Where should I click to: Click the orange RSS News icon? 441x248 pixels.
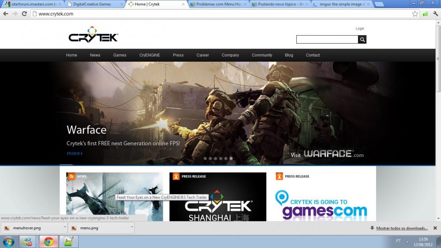click(71, 176)
